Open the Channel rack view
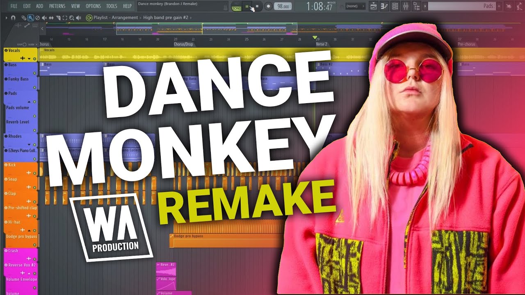The width and height of the screenshot is (525, 295). tap(395, 6)
